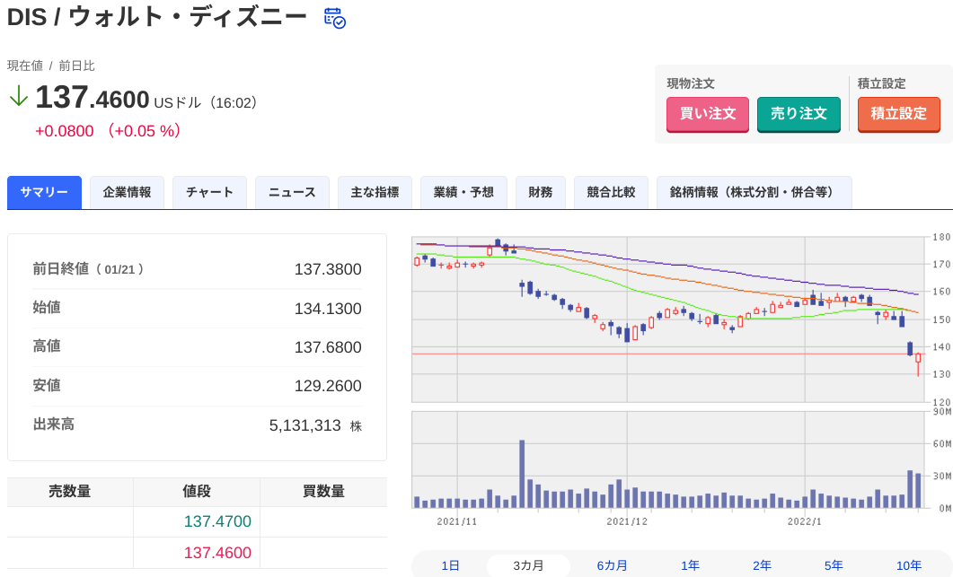The image size is (953, 577).
Task: Click the percentage change (+0.05 %)
Action: point(145,131)
